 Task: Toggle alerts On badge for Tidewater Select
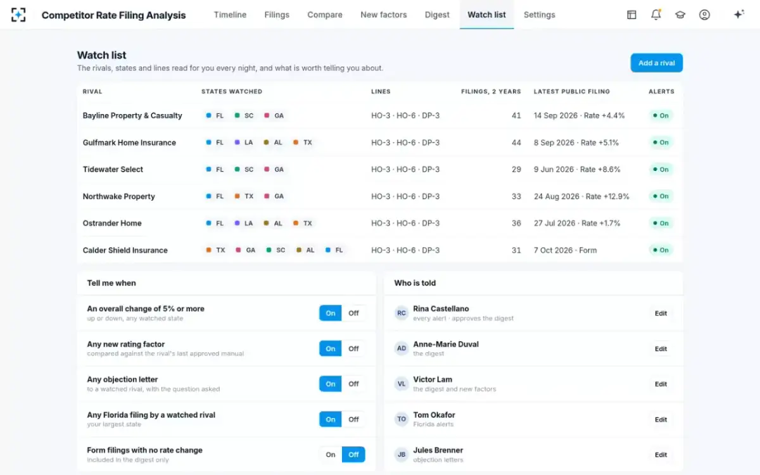click(661, 170)
